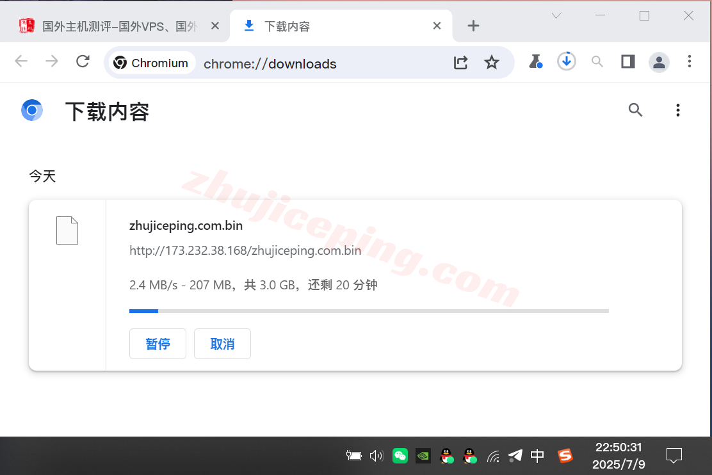
Task: Cancel the download with 取消
Action: [x=223, y=344]
